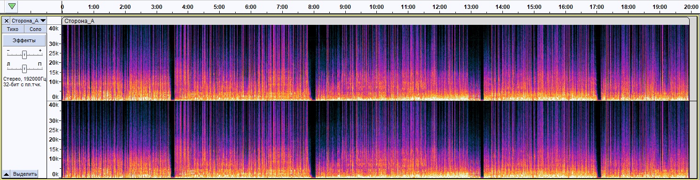Open the Сторона_А track name dropdown menu
This screenshot has width=700, height=180.
tap(29, 21)
